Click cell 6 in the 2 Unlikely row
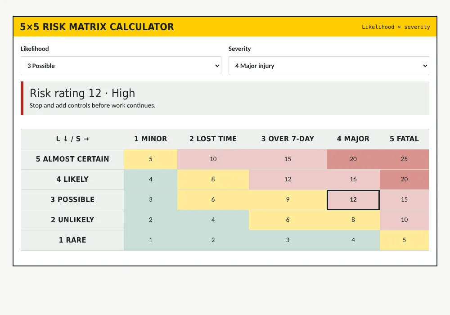Screen dimensions: 450x315 [288, 220]
